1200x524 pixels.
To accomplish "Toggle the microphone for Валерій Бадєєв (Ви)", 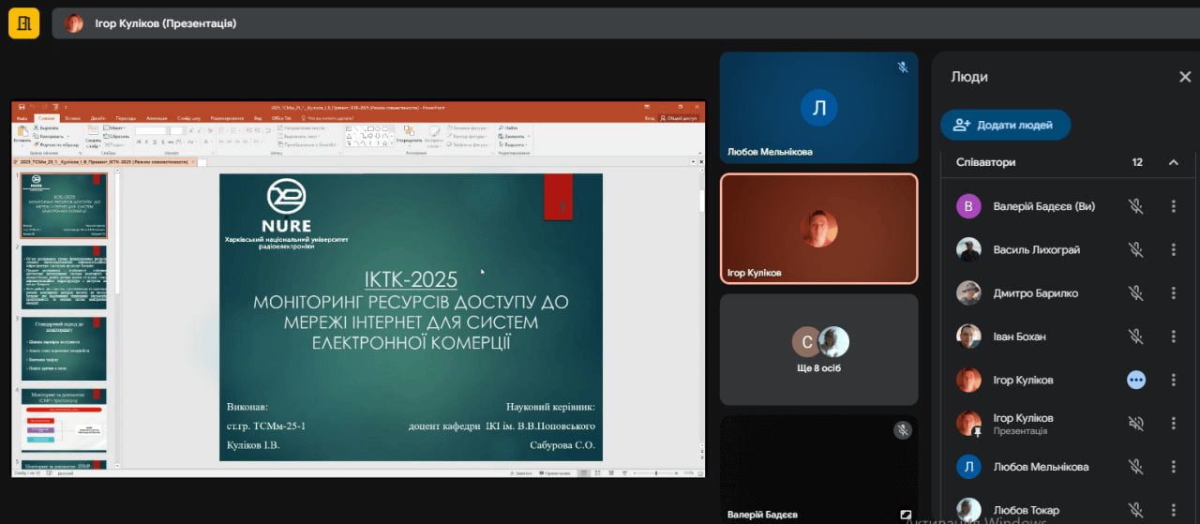I will click(1135, 206).
